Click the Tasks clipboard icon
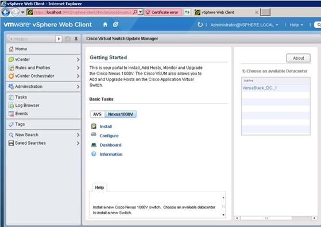321x227 pixels. (x=11, y=97)
